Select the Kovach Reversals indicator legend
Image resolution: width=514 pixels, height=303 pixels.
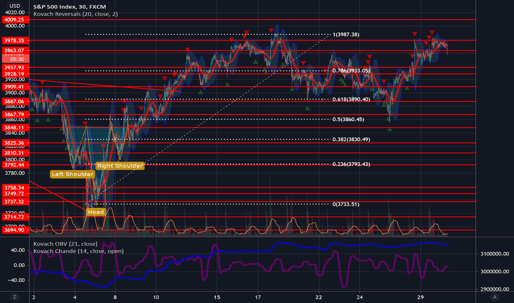[76, 14]
